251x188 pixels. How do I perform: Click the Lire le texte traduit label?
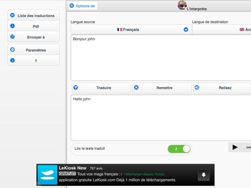pyautogui.click(x=89, y=148)
